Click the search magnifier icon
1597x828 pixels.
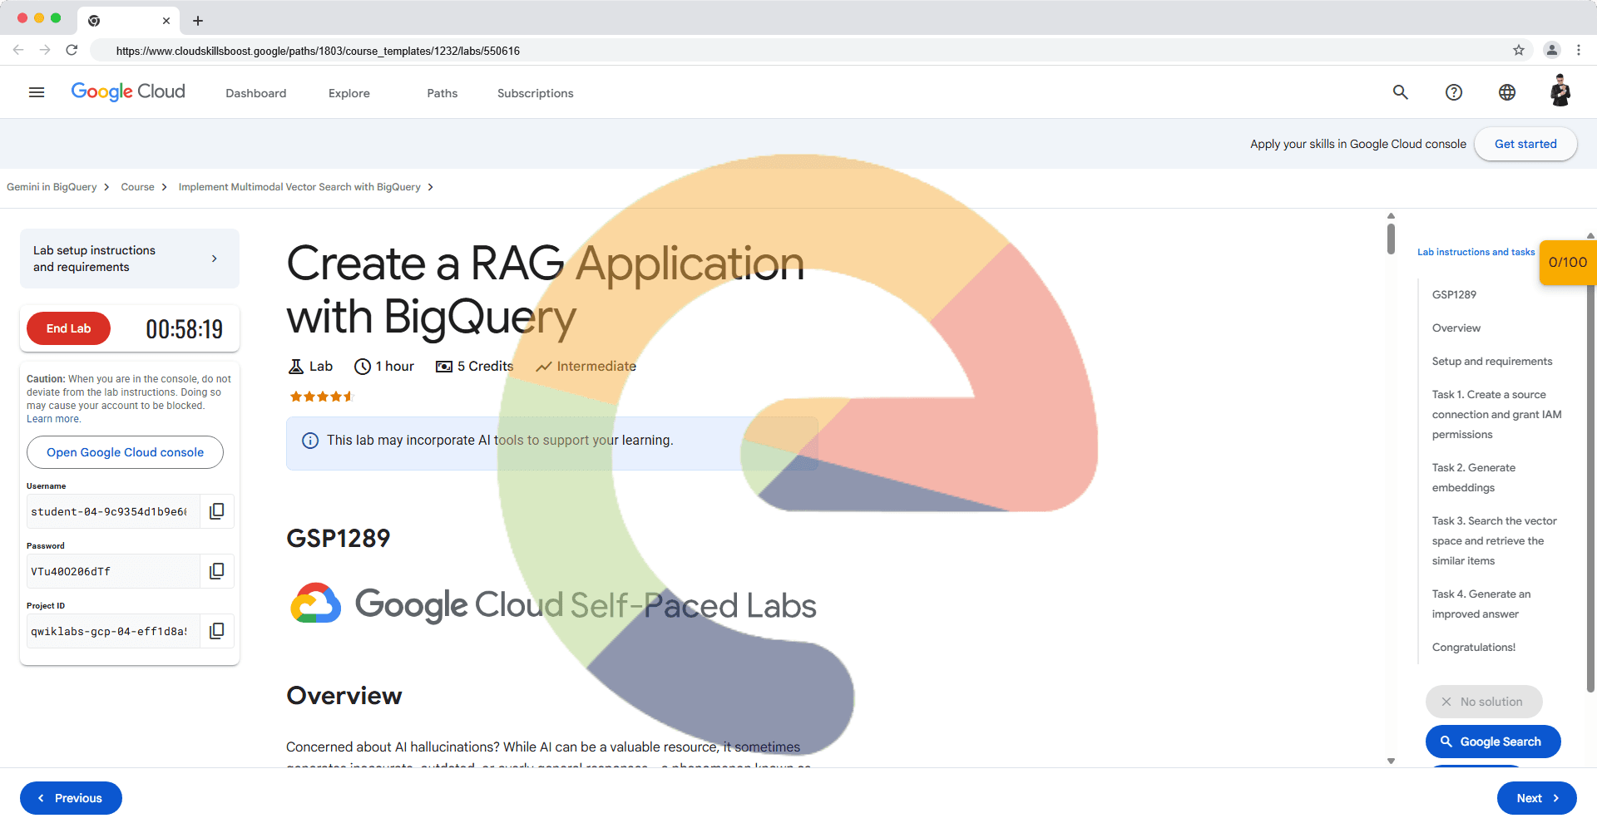(x=1401, y=92)
